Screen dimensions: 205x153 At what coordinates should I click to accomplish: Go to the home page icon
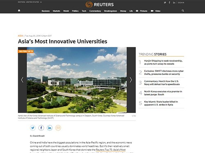(19, 11)
